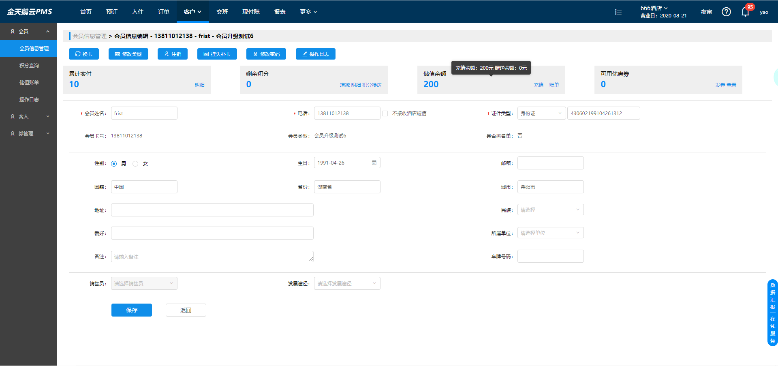The height and width of the screenshot is (366, 778).
Task: Open the help question mark icon
Action: click(726, 12)
